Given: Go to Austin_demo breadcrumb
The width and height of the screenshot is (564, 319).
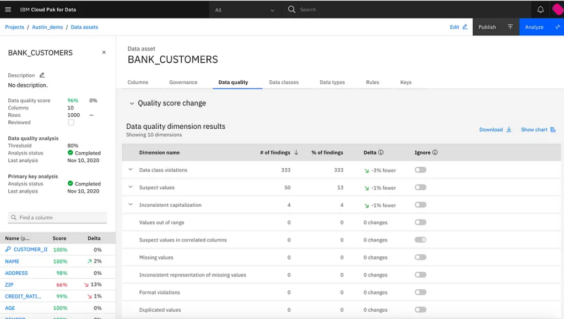Looking at the screenshot, I should (47, 27).
